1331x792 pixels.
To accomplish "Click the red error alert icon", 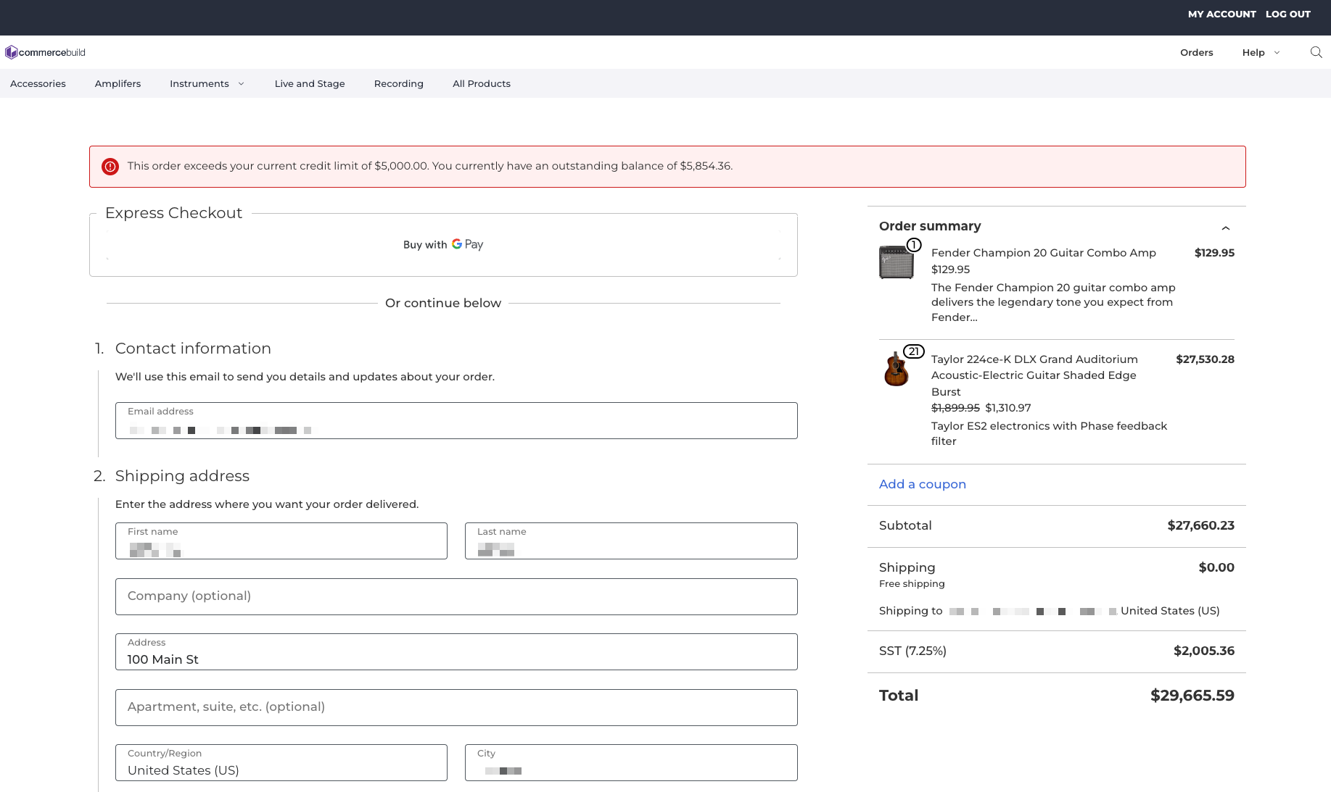I will [110, 167].
